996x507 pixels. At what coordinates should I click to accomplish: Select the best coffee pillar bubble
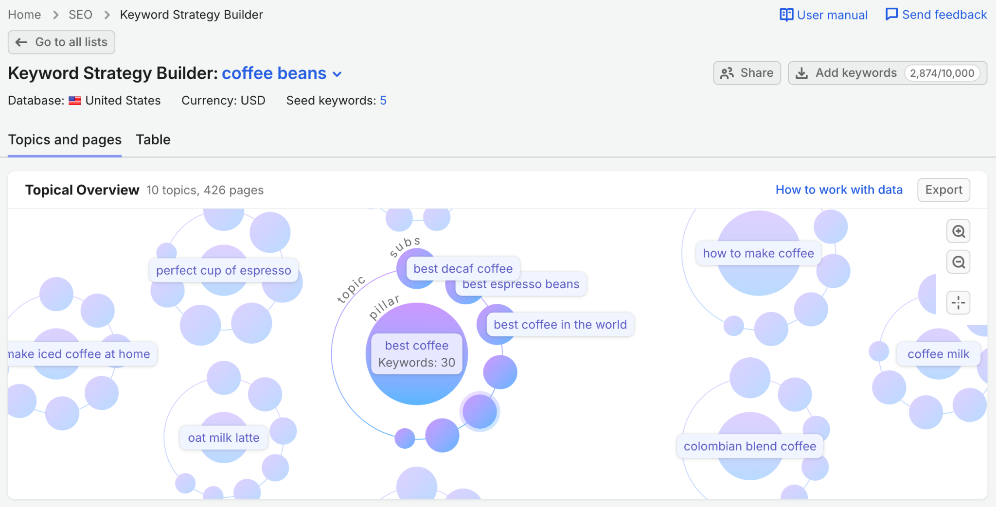[x=417, y=354]
